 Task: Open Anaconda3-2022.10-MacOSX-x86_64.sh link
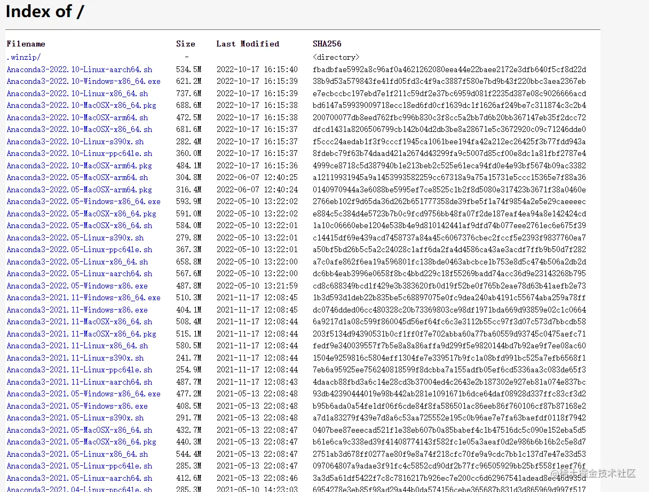click(80, 129)
